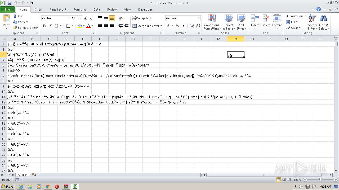Click the Windows Start button
The height and width of the screenshot is (190, 339).
tap(7, 187)
